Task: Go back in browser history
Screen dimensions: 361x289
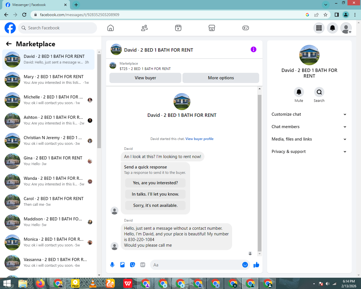Action: [x=6, y=15]
